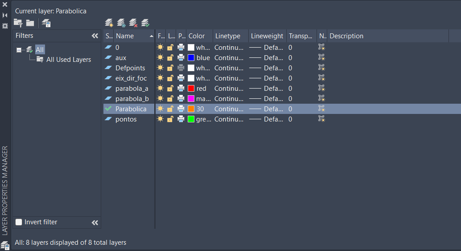
Task: Select the parabola_b layer name
Action: tap(132, 98)
